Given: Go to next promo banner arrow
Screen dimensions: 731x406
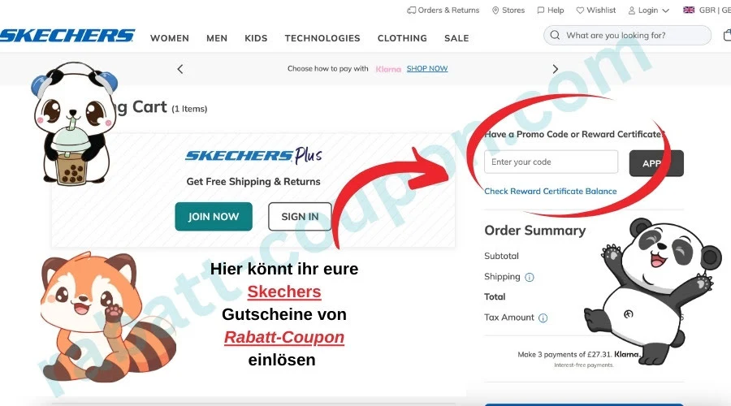Looking at the screenshot, I should coord(555,69).
